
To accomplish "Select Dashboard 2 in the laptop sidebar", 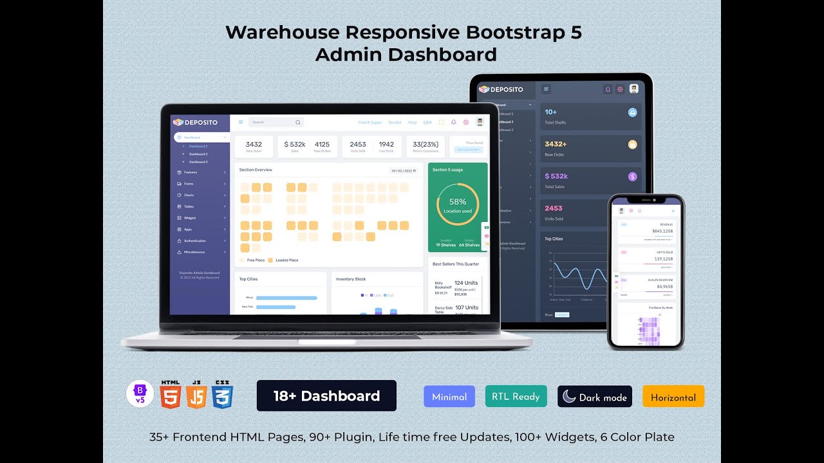I will click(198, 154).
